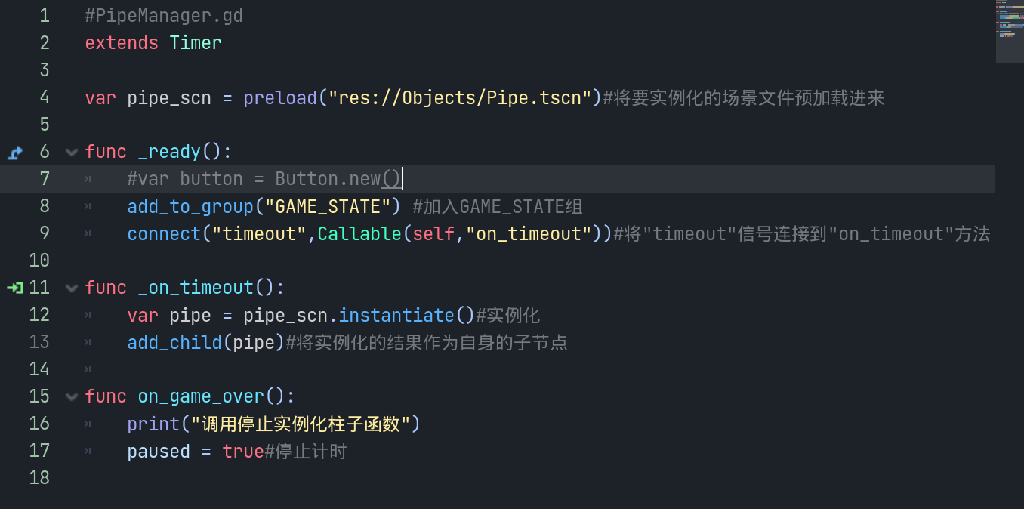
Task: Click the instantiate method on line 12
Action: click(396, 315)
